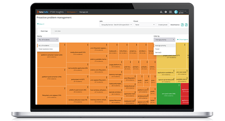Viewport: 225px width, 121px height.
Task: Download report using second file icon
Action: 187,25
